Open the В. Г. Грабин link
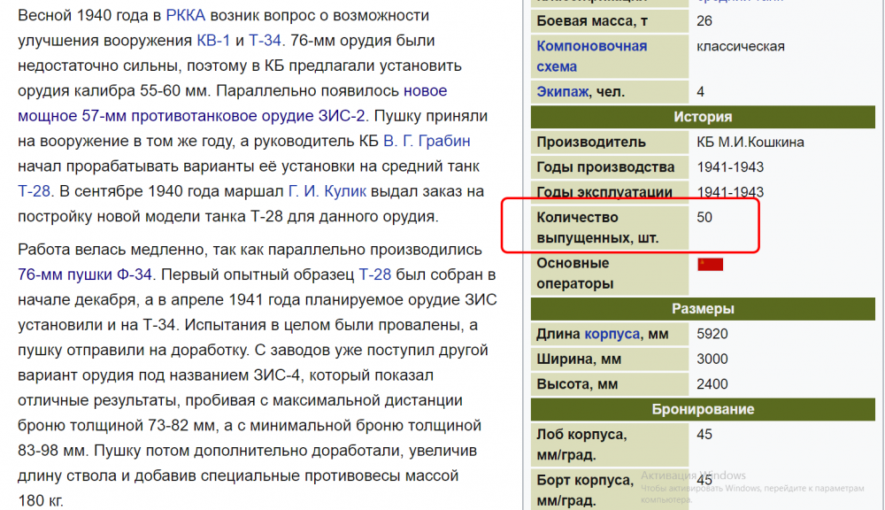This screenshot has width=885, height=510. (427, 141)
